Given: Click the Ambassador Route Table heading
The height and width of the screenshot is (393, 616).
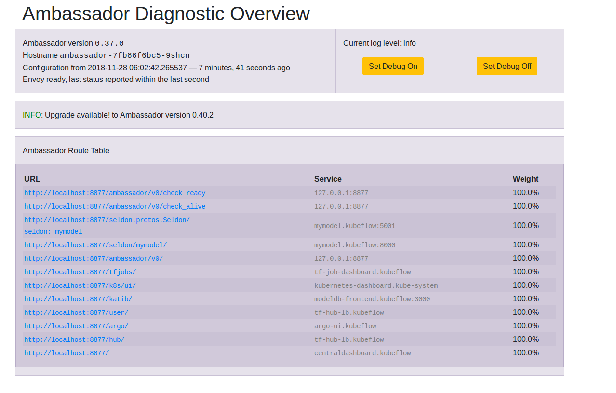Looking at the screenshot, I should (x=66, y=150).
